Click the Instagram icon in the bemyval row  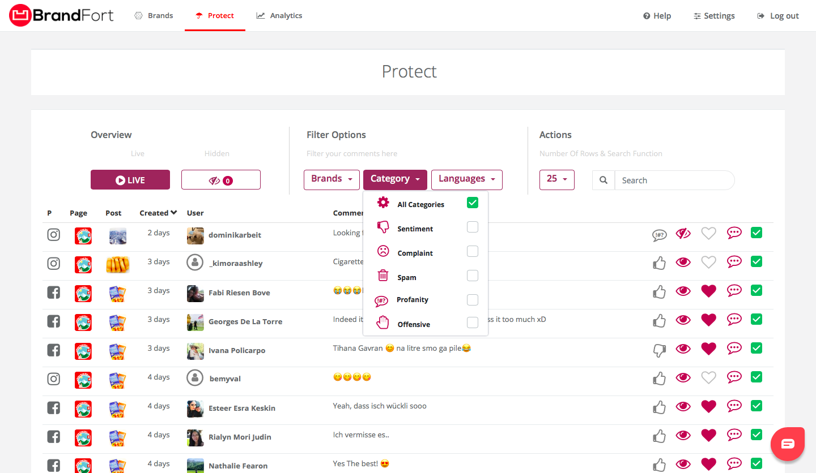53,378
